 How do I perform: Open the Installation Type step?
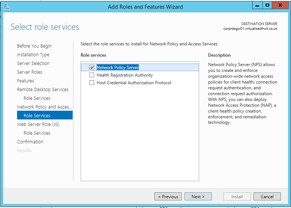click(33, 55)
